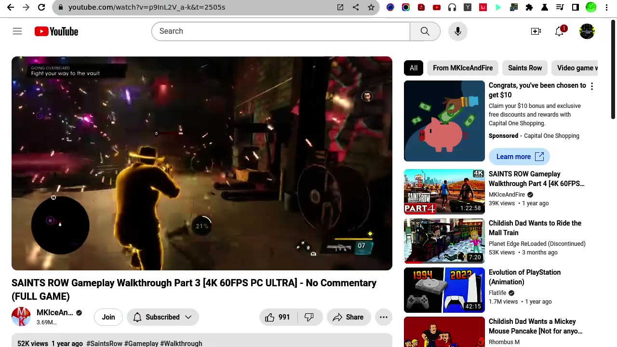Viewport: 617px width, 347px height.
Task: Open Mickey Mouse Pancake video thumbnail
Action: pyautogui.click(x=444, y=332)
